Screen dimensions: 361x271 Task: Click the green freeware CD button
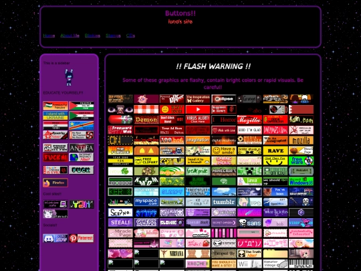[x=301, y=161]
